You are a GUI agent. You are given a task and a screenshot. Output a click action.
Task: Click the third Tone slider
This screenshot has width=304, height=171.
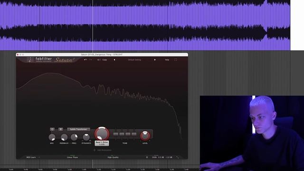pyautogui.click(x=128, y=134)
